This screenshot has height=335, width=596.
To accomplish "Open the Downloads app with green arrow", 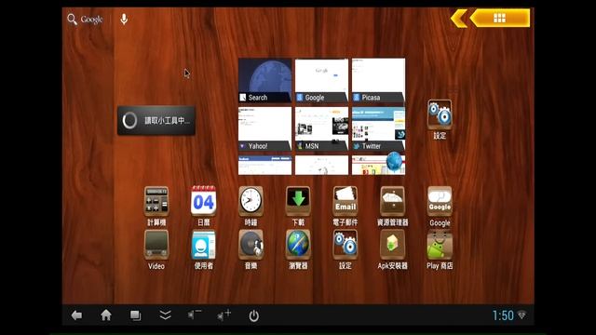I will tap(298, 201).
